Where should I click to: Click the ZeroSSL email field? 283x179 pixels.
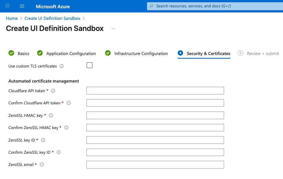click(155, 165)
